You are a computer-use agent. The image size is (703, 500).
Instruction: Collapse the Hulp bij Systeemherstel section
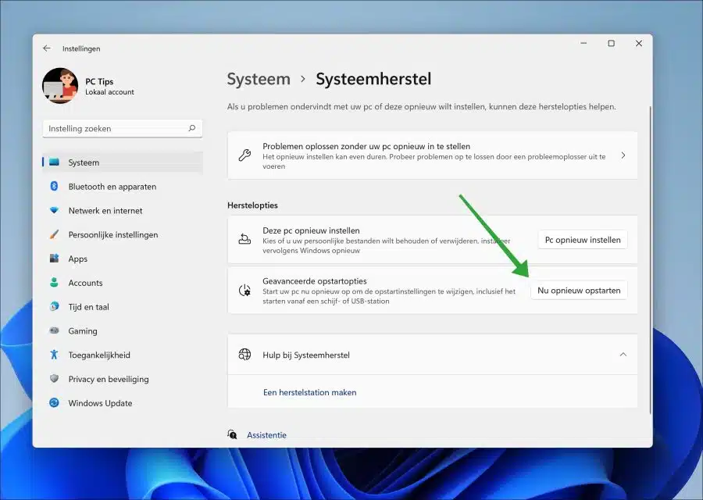coord(623,354)
